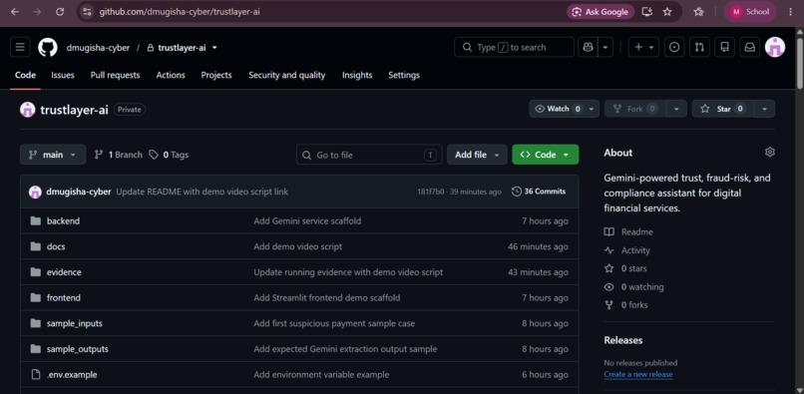This screenshot has height=394, width=804.
Task: Open the Insights tab
Action: click(357, 75)
